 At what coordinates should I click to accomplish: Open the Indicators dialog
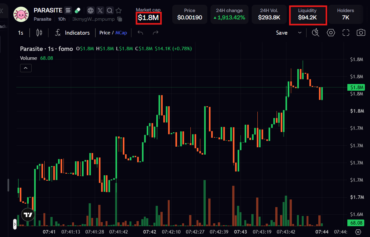(72, 33)
